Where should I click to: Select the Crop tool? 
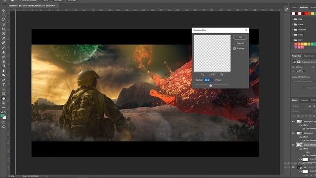[3, 29]
